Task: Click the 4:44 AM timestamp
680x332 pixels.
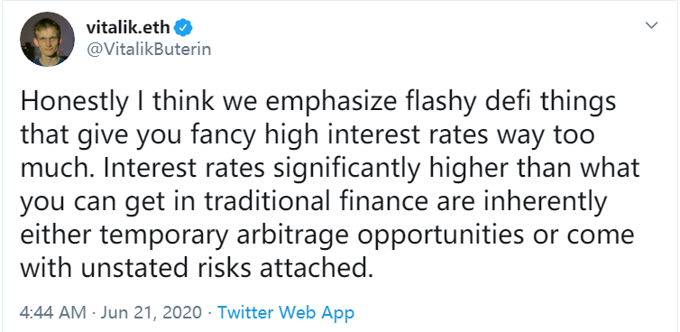Action: point(52,312)
